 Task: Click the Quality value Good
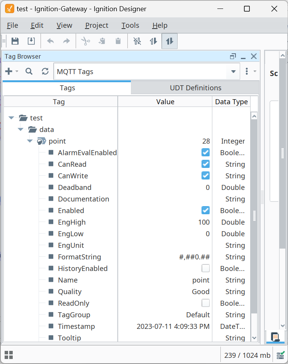[201, 291]
